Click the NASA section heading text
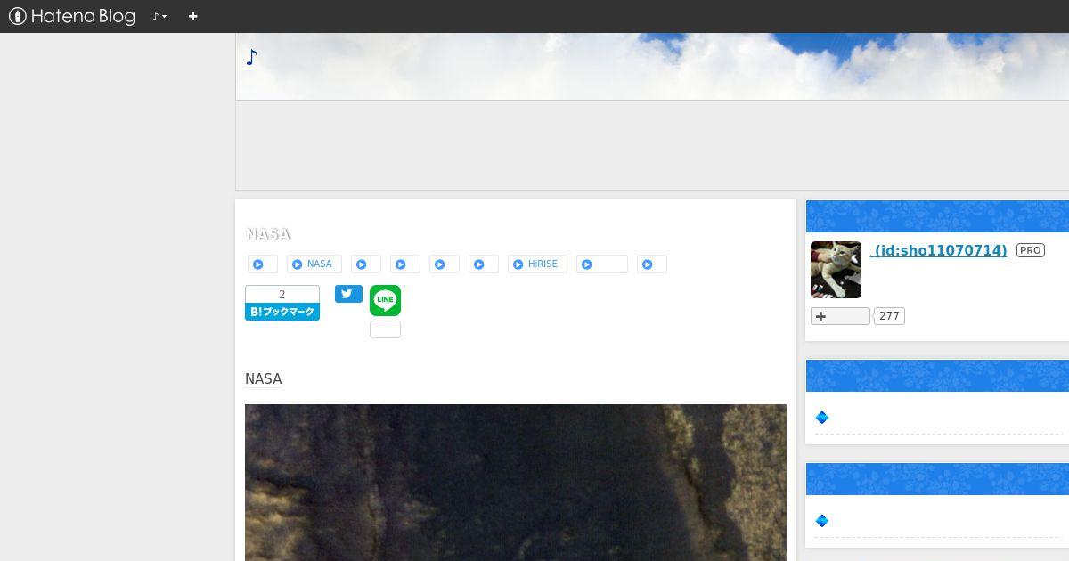 [264, 379]
